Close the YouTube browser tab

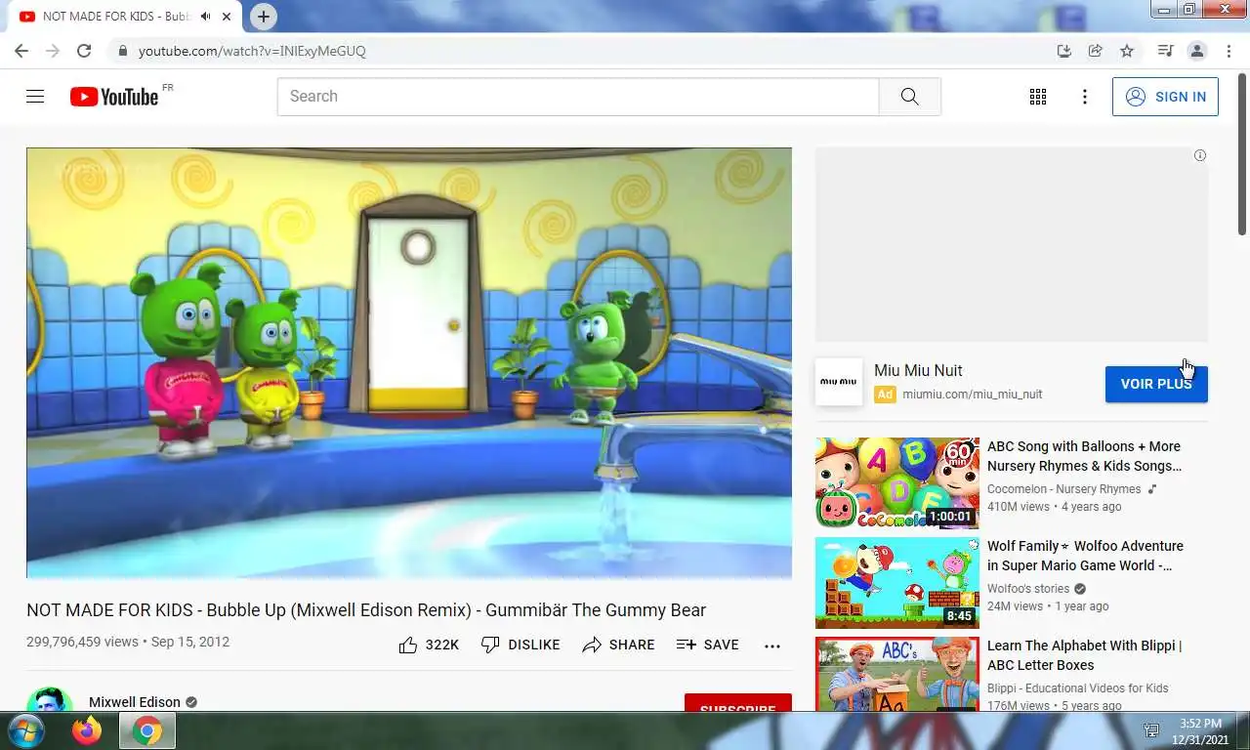coord(228,17)
